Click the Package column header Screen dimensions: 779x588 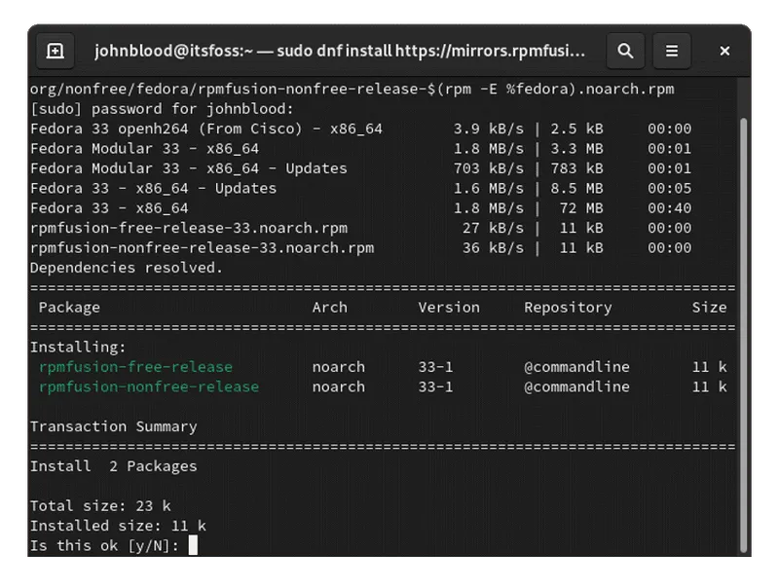pos(69,307)
